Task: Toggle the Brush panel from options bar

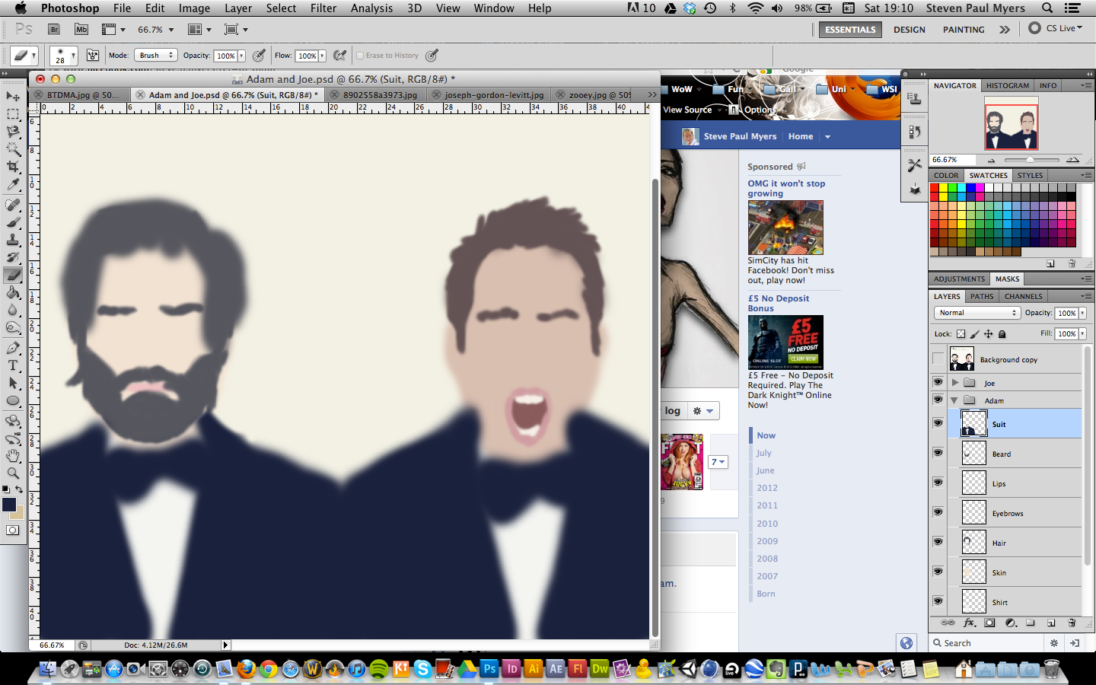Action: [93, 56]
